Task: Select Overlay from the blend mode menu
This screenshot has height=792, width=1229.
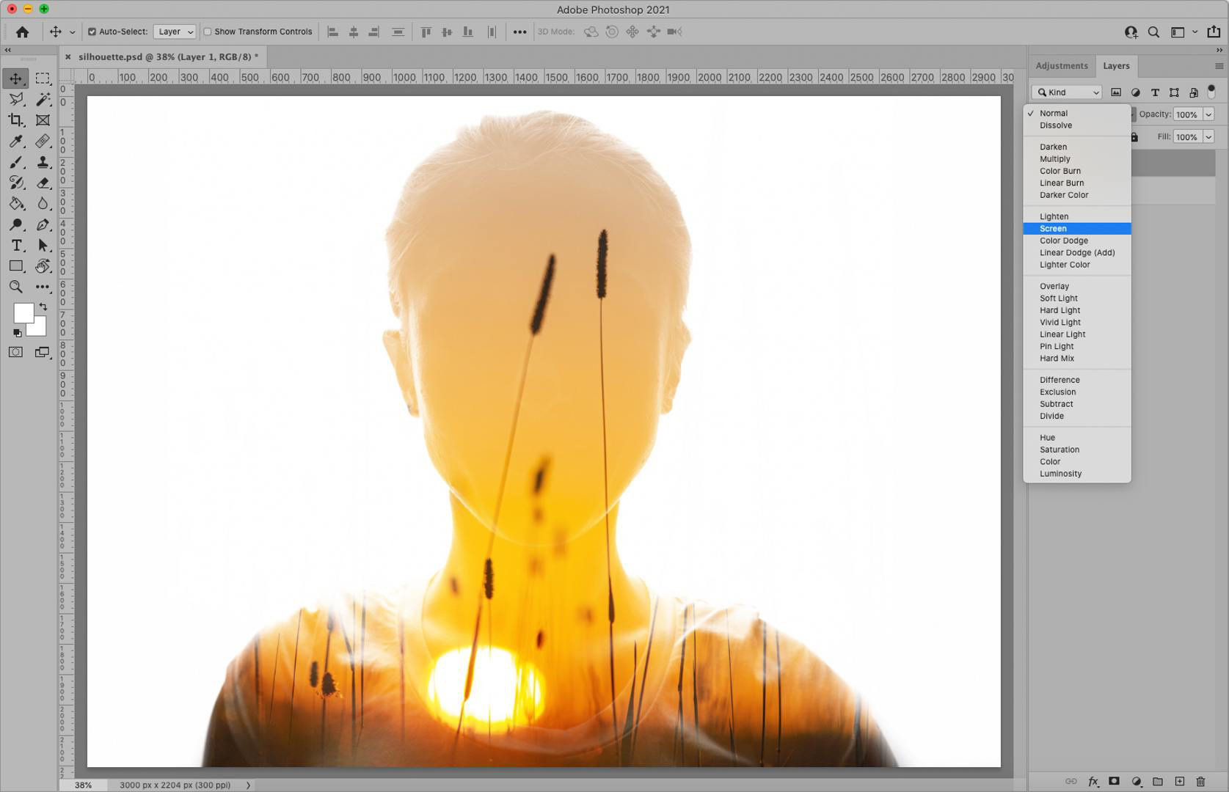Action: pyautogui.click(x=1054, y=286)
